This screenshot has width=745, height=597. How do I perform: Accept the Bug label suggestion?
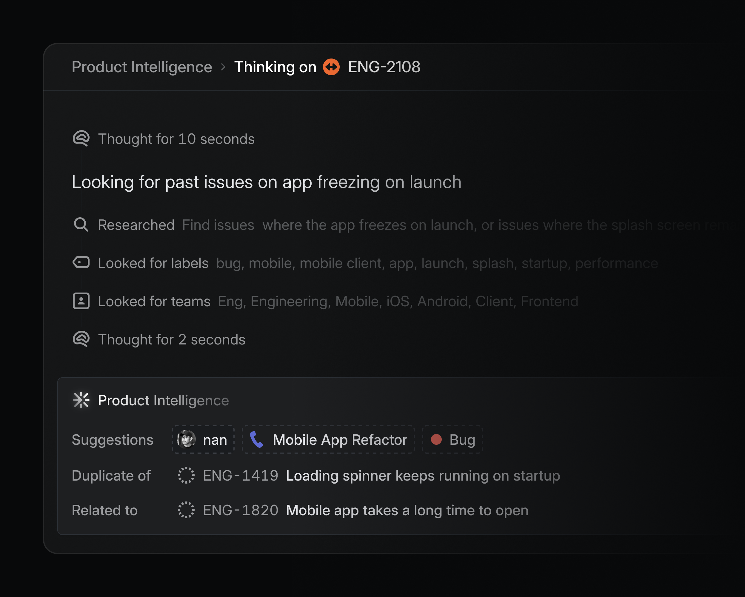pyautogui.click(x=452, y=439)
